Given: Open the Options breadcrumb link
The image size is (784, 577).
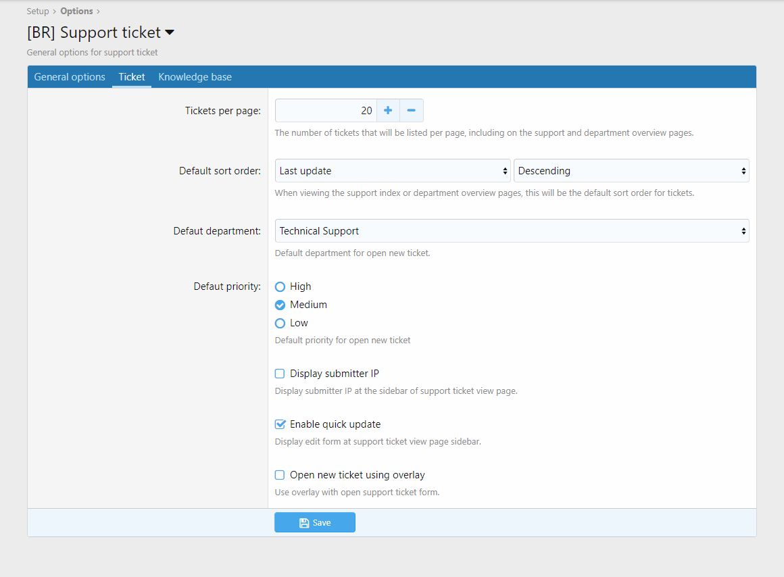Looking at the screenshot, I should pos(76,11).
